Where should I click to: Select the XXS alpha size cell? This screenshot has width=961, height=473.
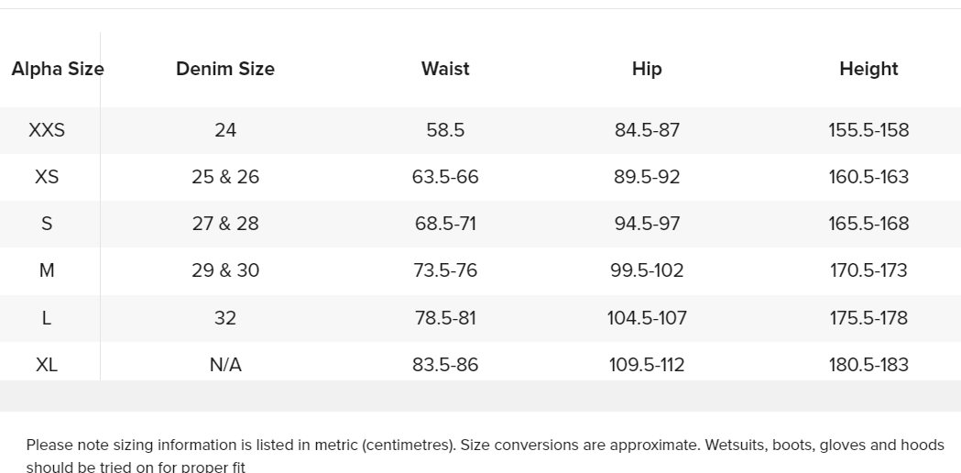(47, 130)
